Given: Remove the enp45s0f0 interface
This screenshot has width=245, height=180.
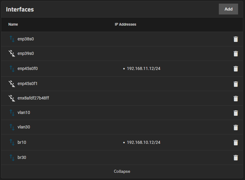Looking at the screenshot, I should coord(236,69).
